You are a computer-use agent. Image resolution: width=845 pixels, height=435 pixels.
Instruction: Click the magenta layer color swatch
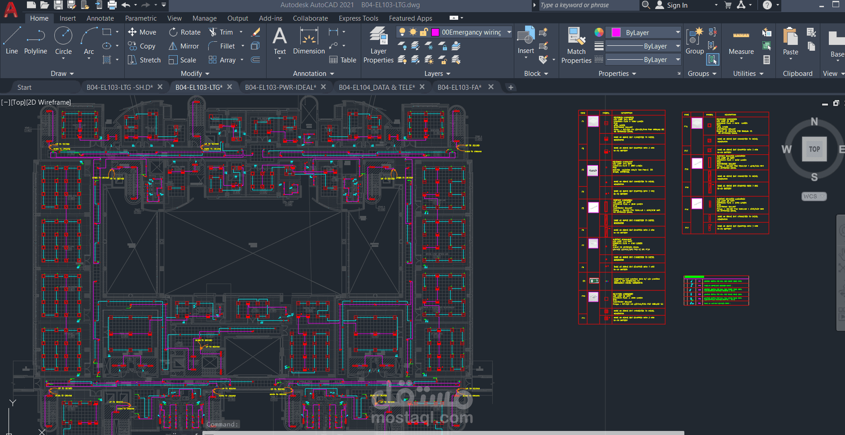[x=435, y=32]
